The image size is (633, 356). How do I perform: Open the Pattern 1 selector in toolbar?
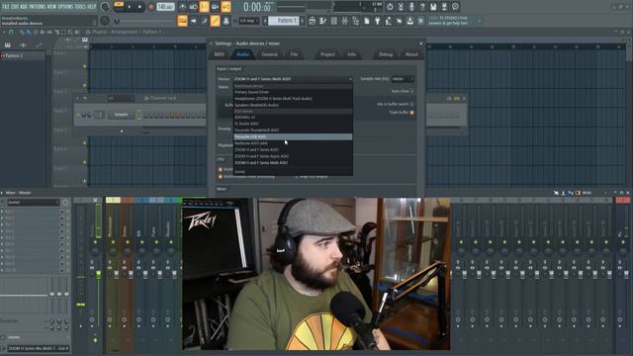(x=284, y=21)
